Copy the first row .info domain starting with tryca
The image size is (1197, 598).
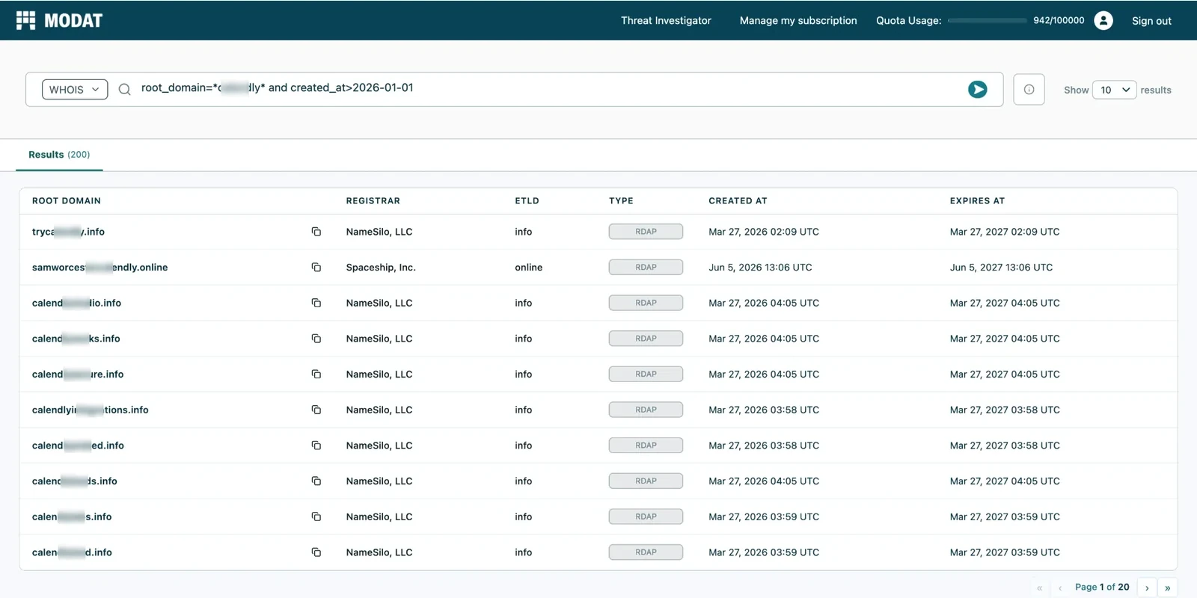[316, 232]
